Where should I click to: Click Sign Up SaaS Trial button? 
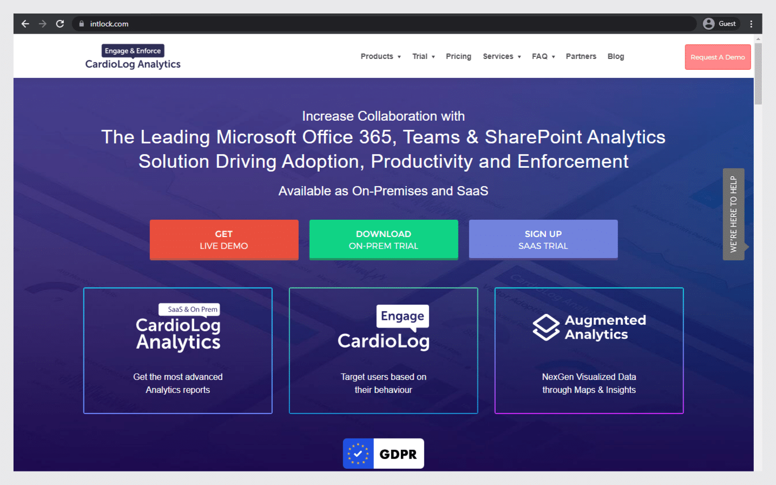pyautogui.click(x=543, y=240)
